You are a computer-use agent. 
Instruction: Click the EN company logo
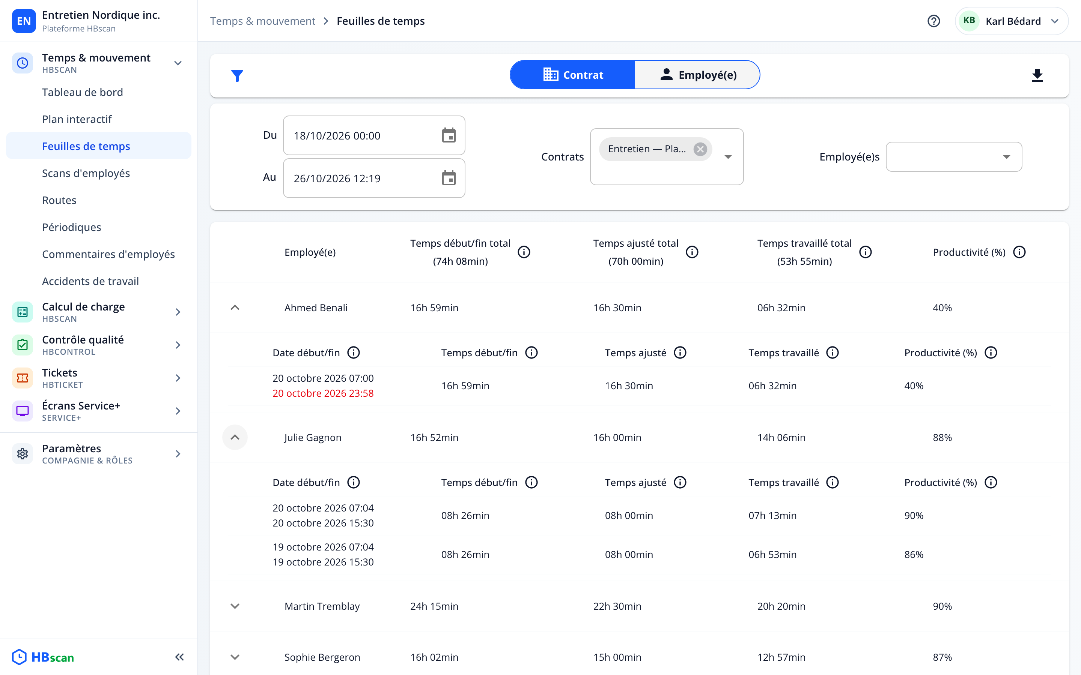click(x=24, y=21)
